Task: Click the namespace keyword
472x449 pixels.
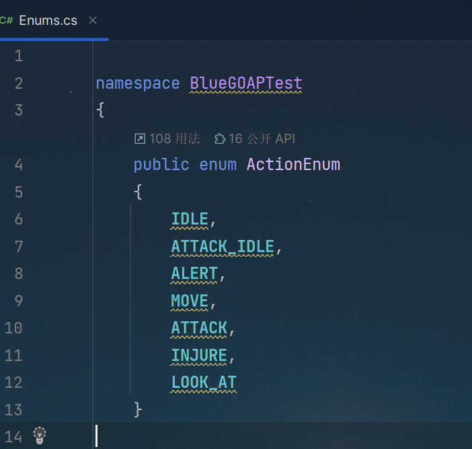Action: [x=138, y=83]
